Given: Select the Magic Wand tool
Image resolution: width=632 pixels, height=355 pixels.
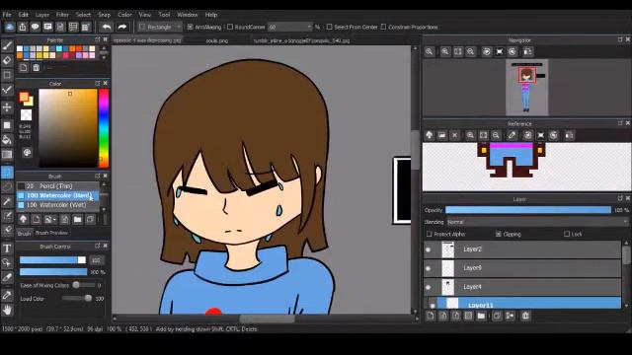Looking at the screenshot, I should (x=7, y=201).
